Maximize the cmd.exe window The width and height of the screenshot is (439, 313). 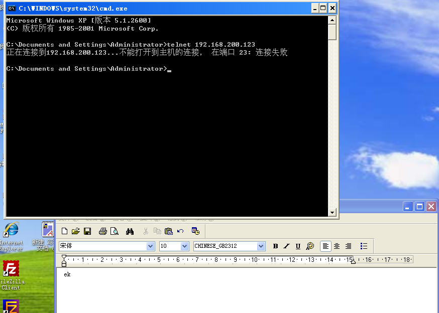coord(323,9)
